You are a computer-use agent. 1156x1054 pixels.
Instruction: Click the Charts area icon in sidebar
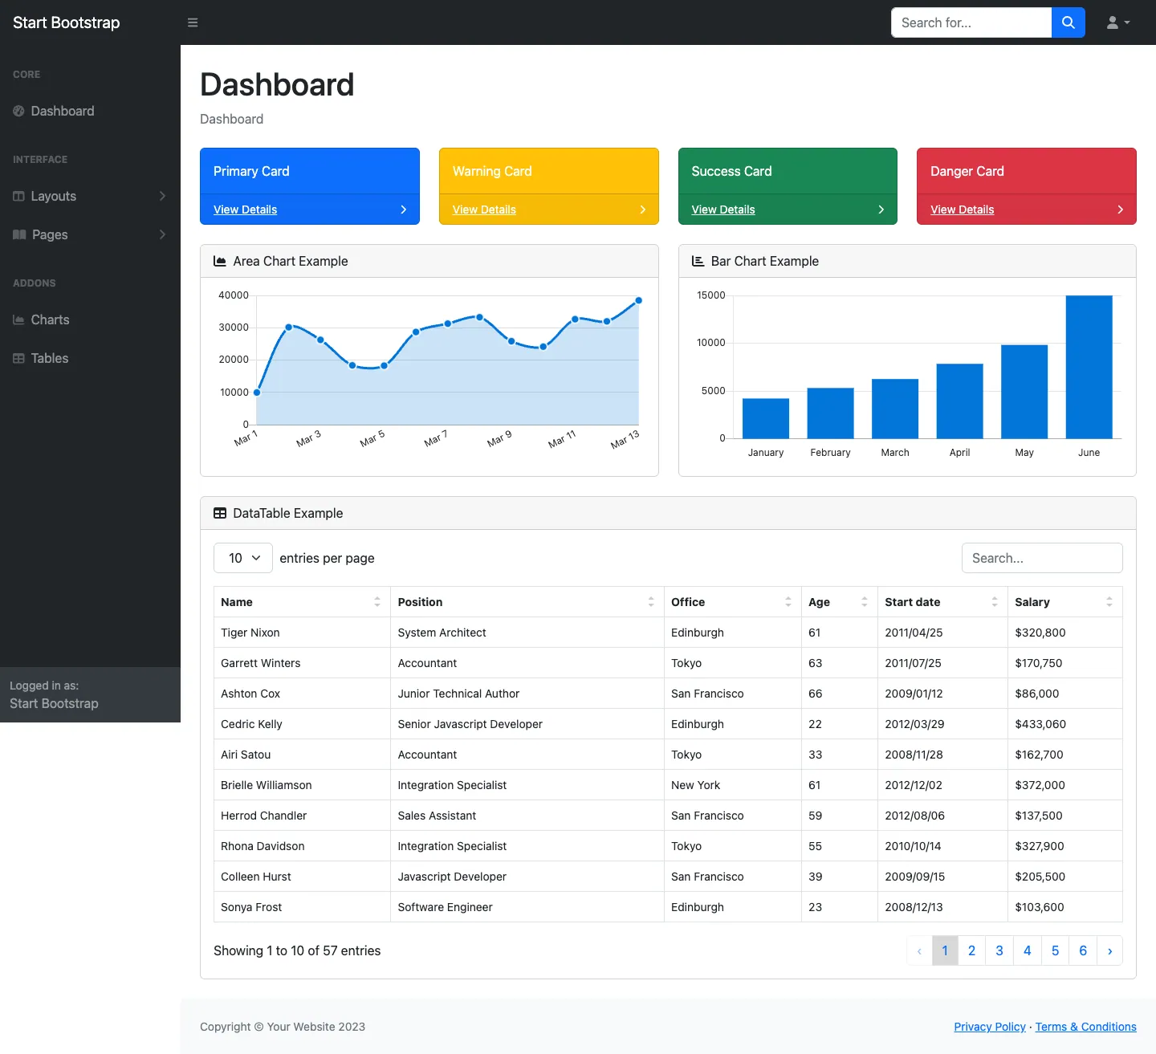(18, 319)
